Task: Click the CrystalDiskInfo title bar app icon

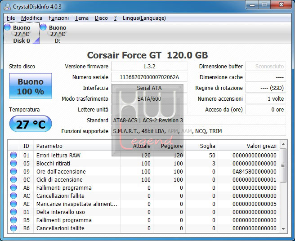Action: click(x=7, y=7)
